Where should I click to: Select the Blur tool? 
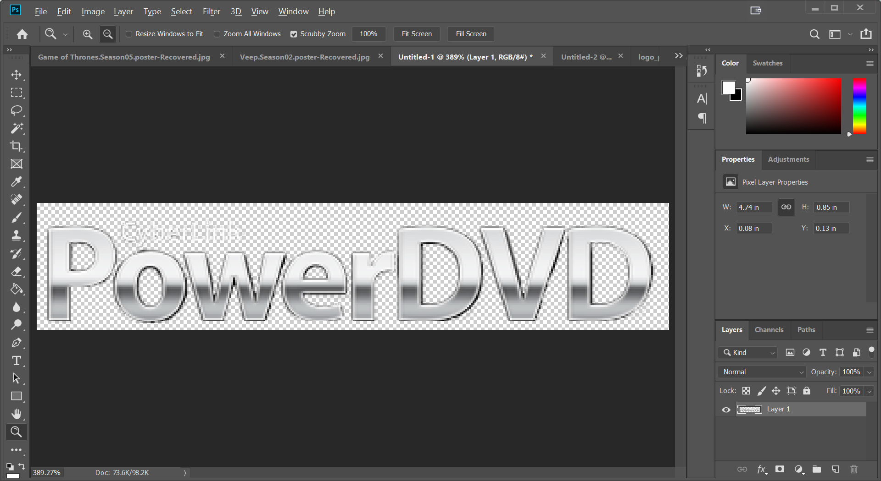(x=17, y=307)
